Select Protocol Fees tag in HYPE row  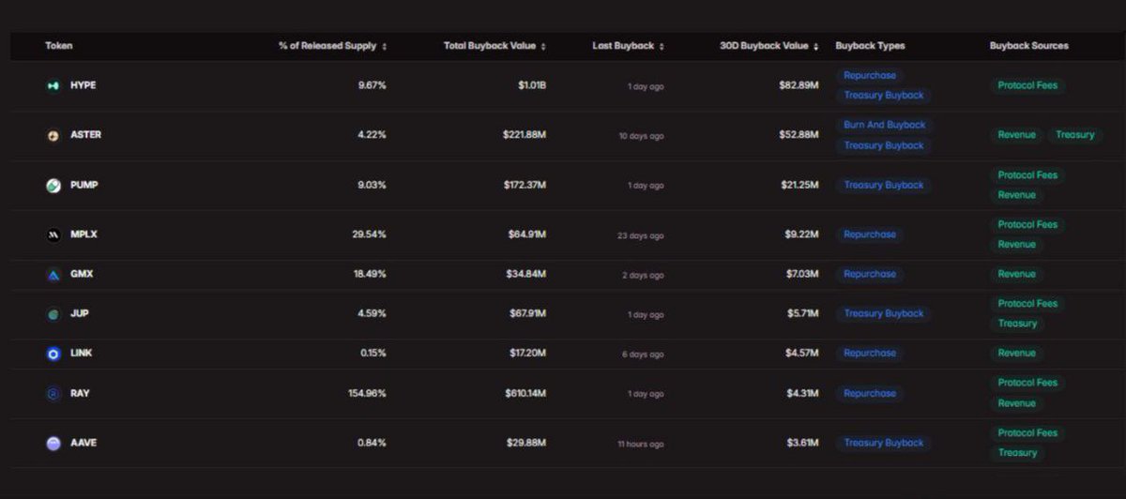pos(1027,85)
